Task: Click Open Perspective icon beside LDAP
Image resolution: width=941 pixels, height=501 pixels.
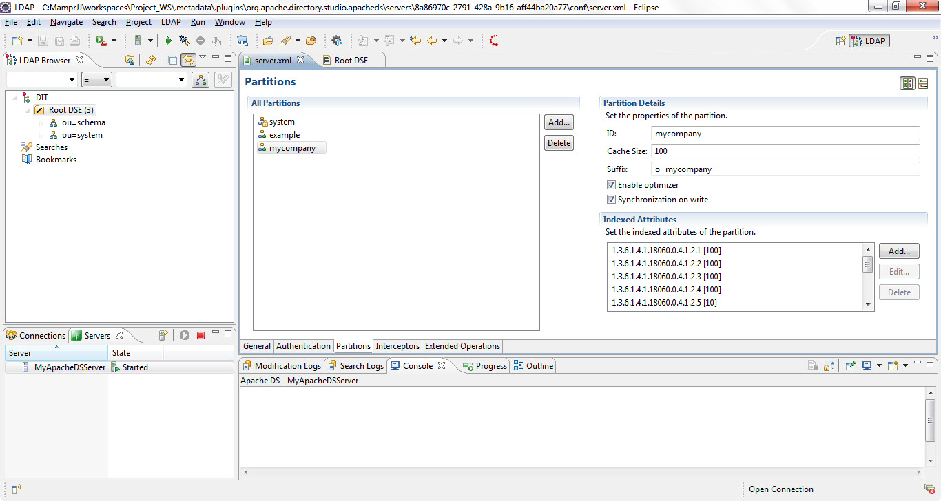Action: point(840,41)
